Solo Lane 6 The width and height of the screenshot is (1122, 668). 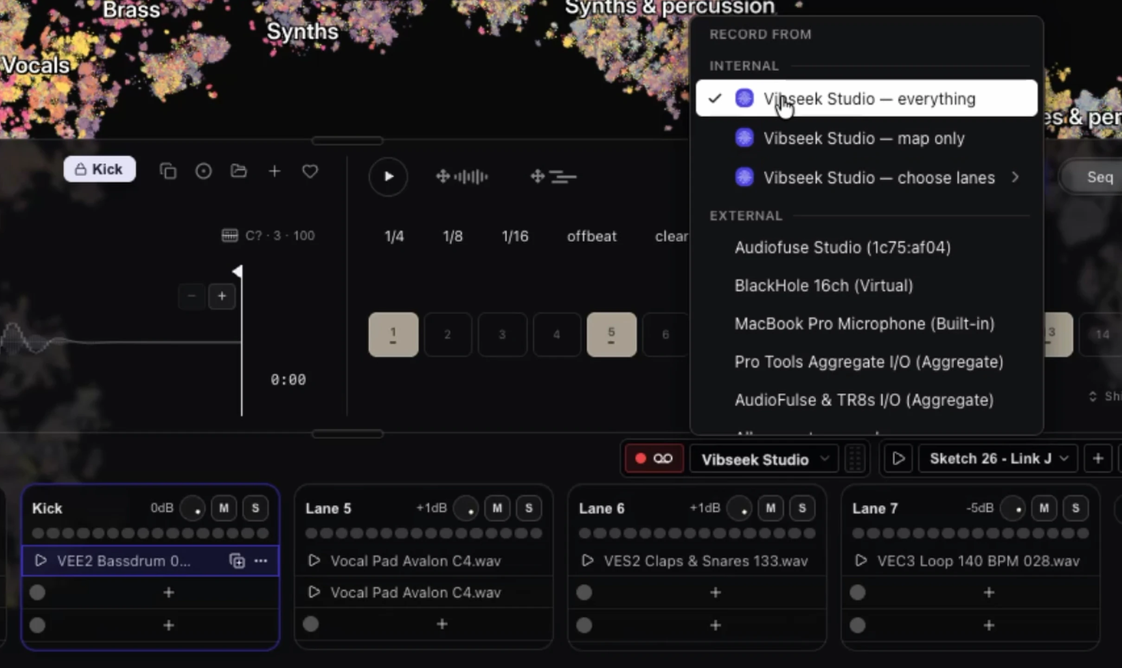tap(802, 508)
